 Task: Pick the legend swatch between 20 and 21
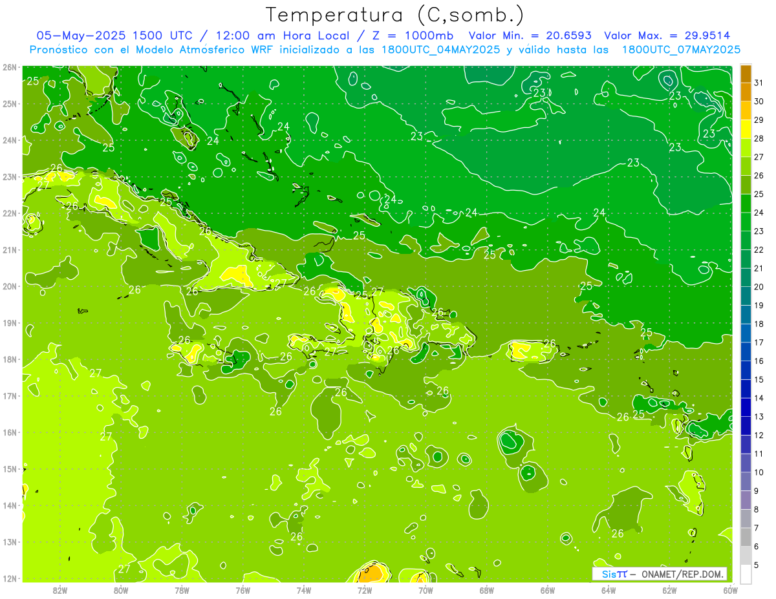pos(746,277)
